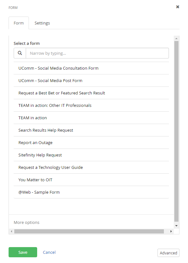Switch to the Settings tab

(42, 23)
